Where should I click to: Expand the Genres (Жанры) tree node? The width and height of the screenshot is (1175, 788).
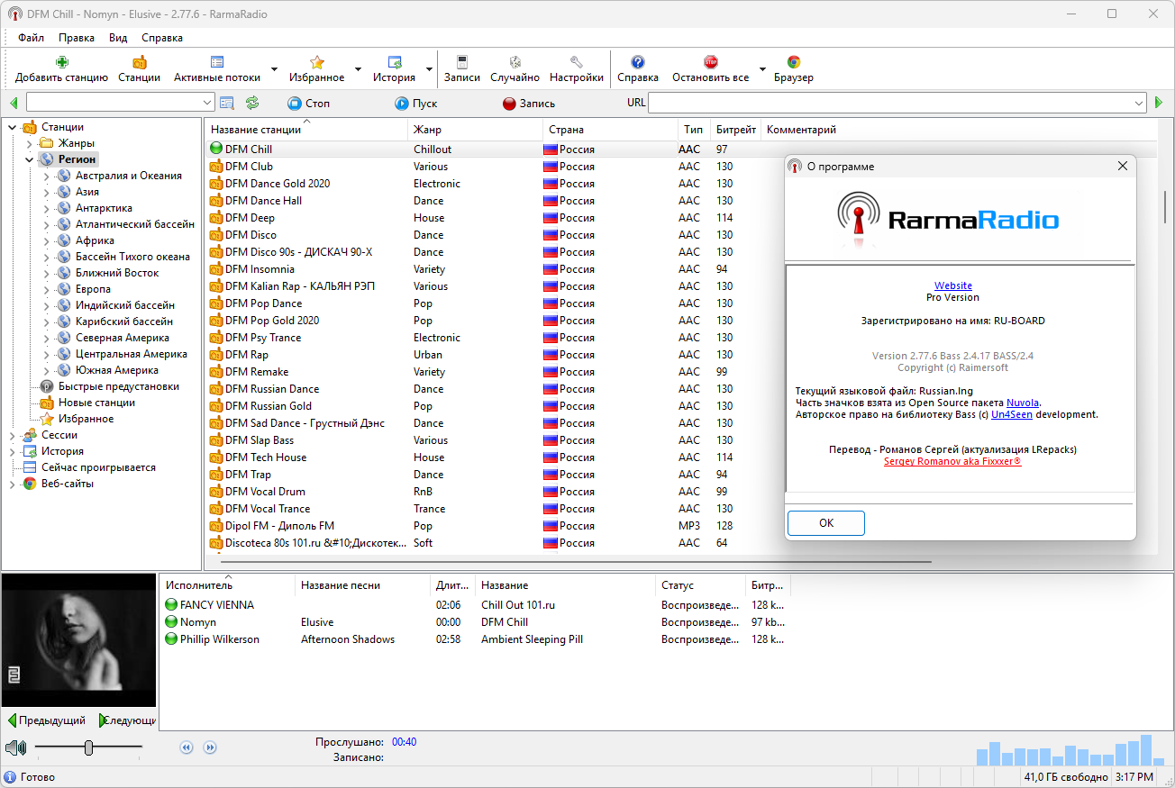tap(29, 143)
